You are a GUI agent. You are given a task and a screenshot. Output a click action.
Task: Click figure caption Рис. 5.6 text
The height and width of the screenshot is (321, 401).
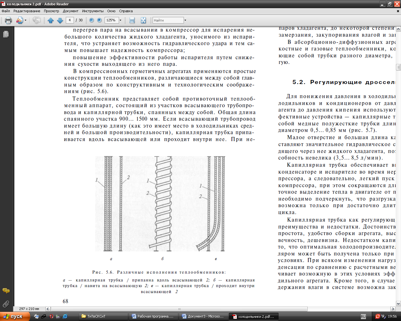point(159,272)
